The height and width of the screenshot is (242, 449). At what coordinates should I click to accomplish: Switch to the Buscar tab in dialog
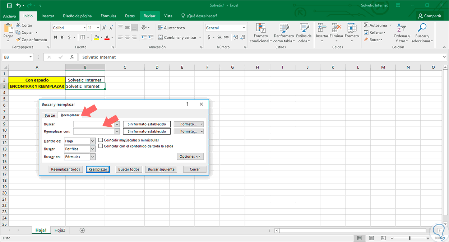click(50, 115)
